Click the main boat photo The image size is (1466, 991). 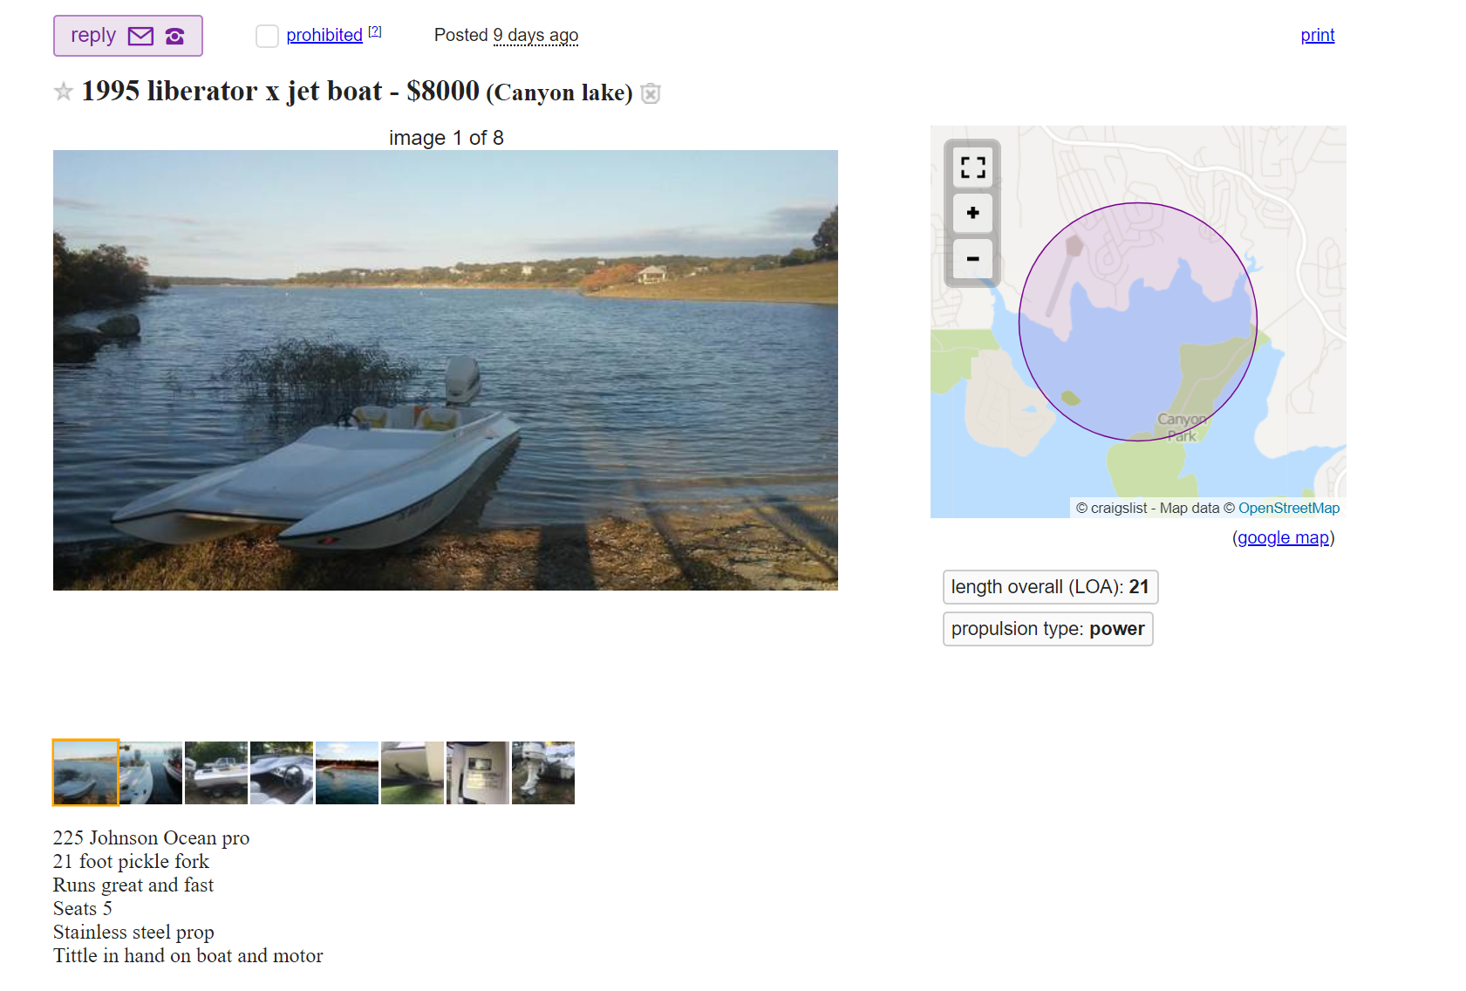coord(446,370)
